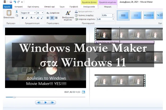Click the Διάρκεια κειμένου duration icon
The image size is (166, 110).
click(x=76, y=19)
